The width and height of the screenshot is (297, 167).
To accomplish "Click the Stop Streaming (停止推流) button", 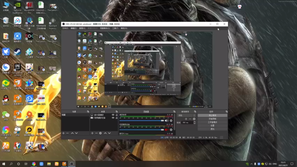I will [x=212, y=115].
